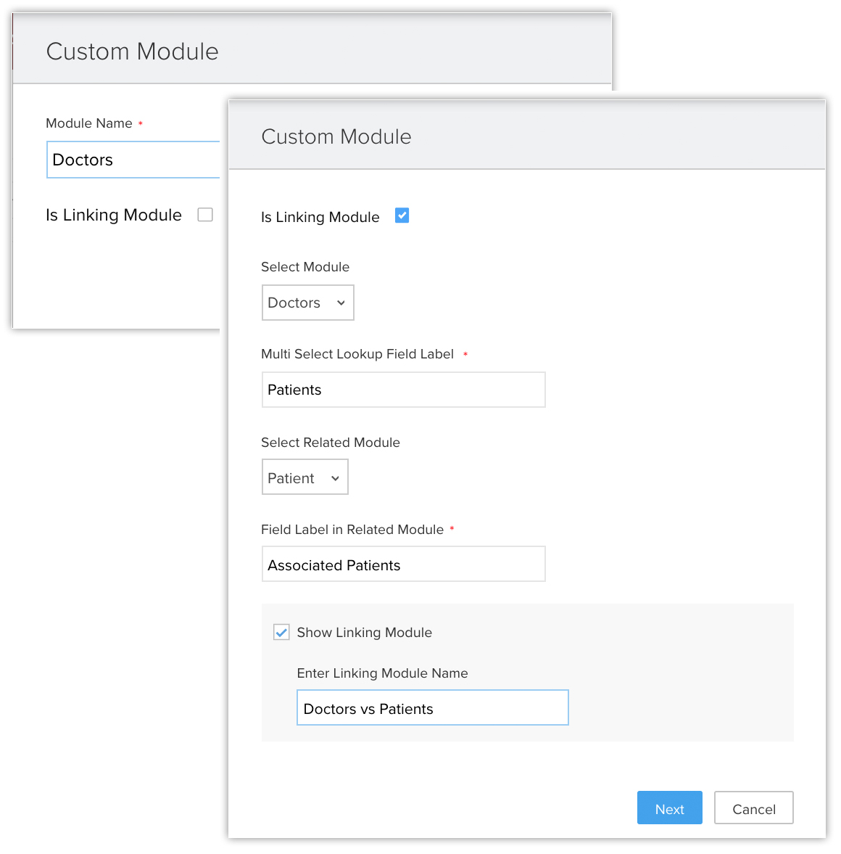Dismiss the dialog with Cancel
This screenshot has width=841, height=854.
click(753, 808)
